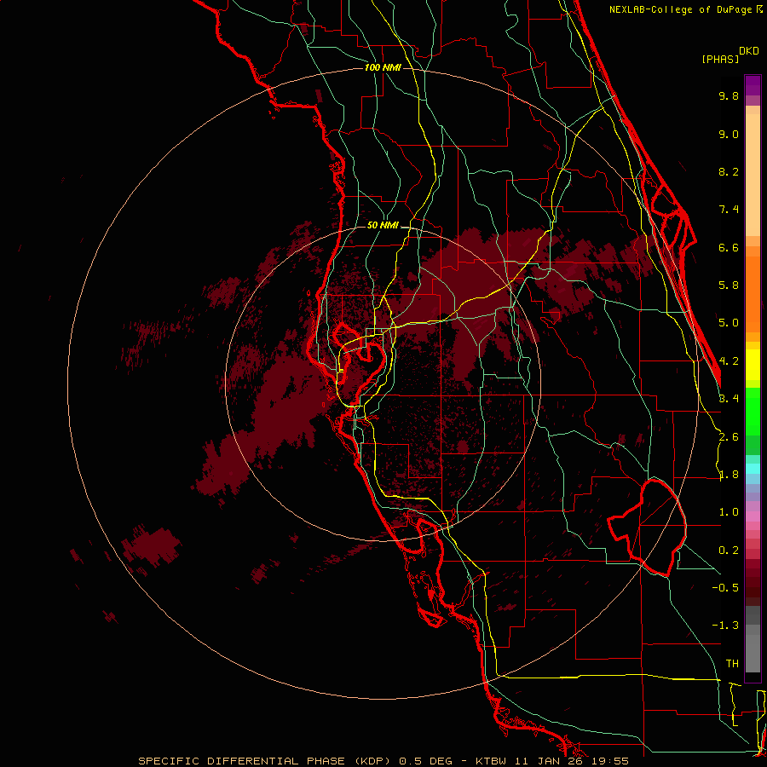
Task: Click the TH threshold label
Action: [x=732, y=664]
